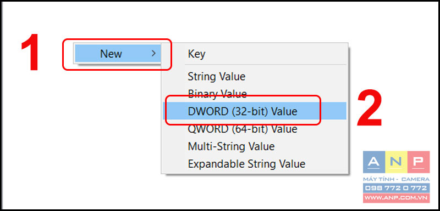Choose Multi-String Value option
Screen dimensions: 440x211
pyautogui.click(x=231, y=146)
